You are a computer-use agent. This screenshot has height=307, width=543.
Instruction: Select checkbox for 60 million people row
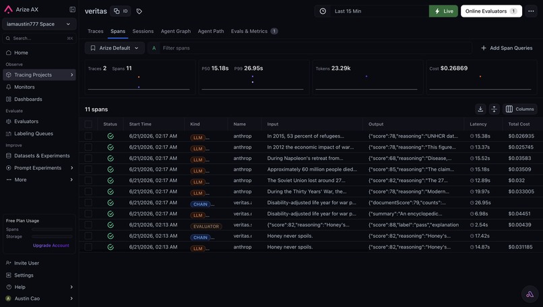pyautogui.click(x=88, y=169)
